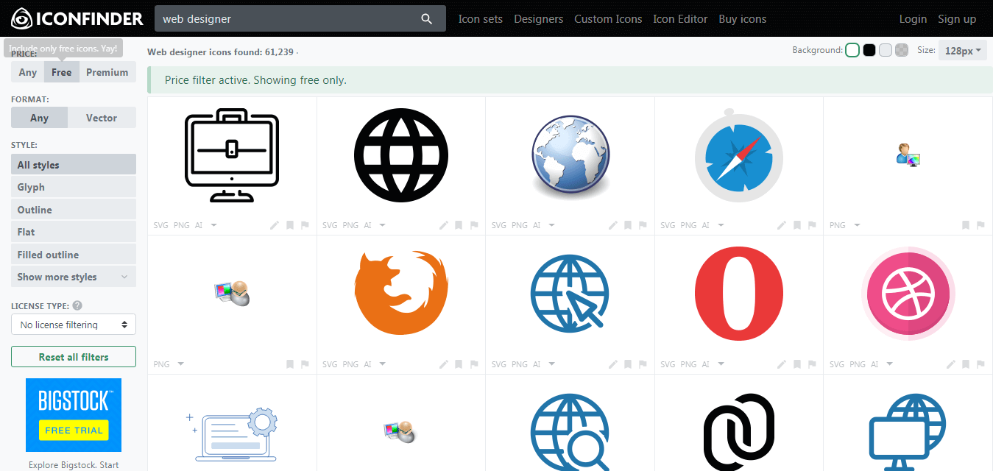The width and height of the screenshot is (993, 471).
Task: Click AI format on Firefox card
Action: coord(368,364)
